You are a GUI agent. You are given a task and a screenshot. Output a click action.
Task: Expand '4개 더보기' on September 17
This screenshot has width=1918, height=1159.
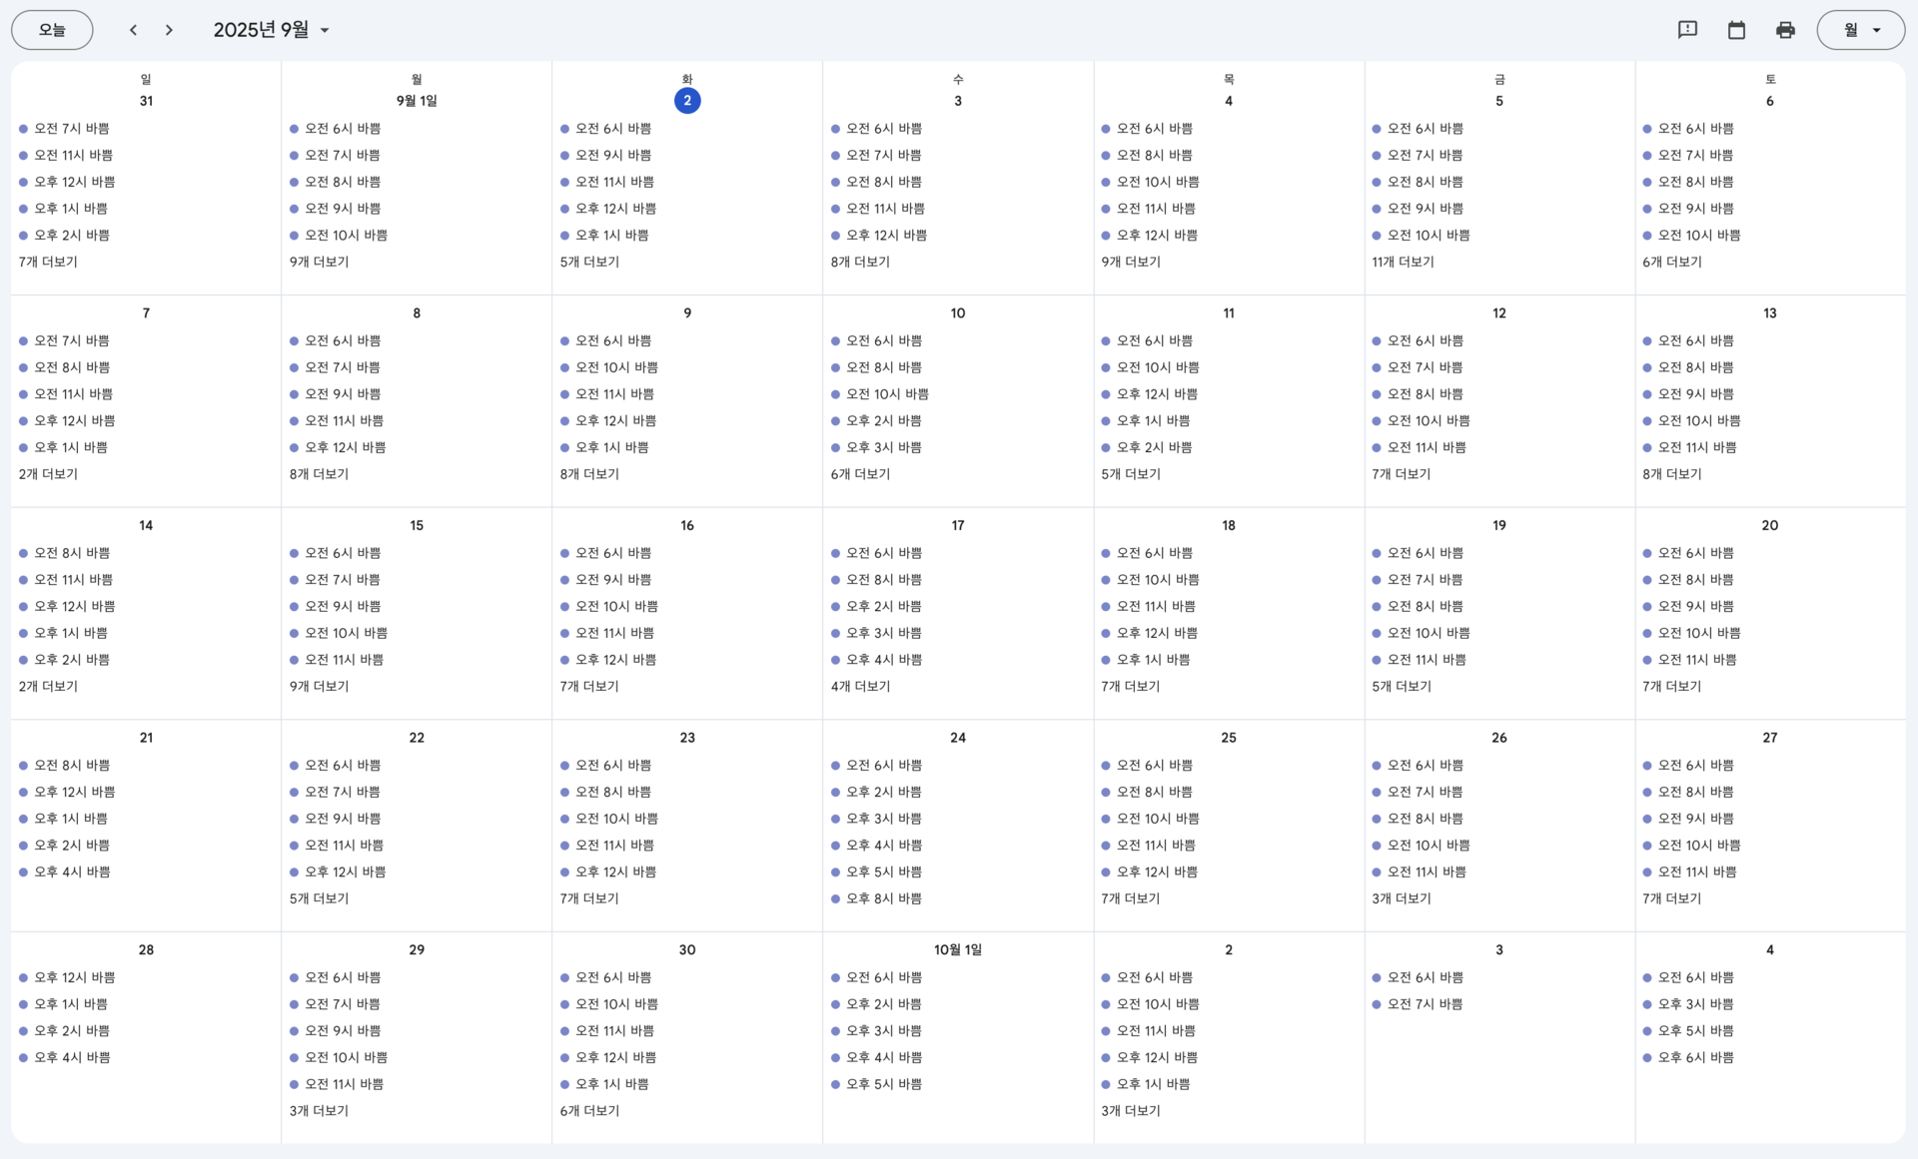[x=860, y=686]
